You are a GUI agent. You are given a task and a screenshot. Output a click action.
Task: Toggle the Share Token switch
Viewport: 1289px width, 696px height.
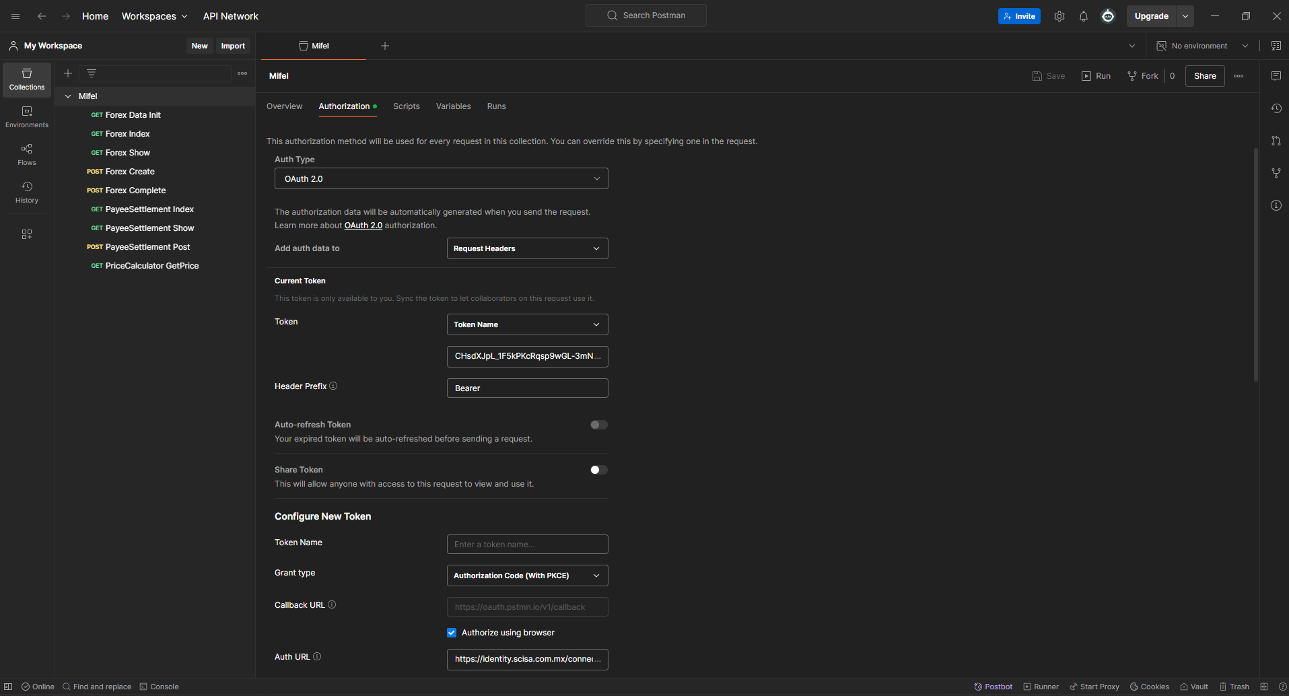point(598,470)
